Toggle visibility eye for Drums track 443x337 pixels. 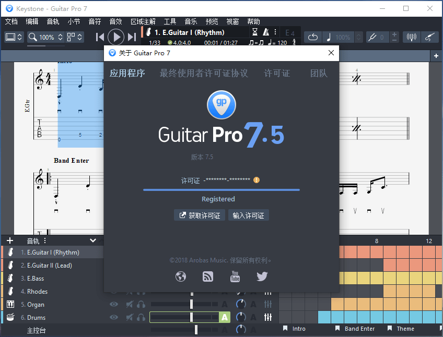click(x=114, y=317)
